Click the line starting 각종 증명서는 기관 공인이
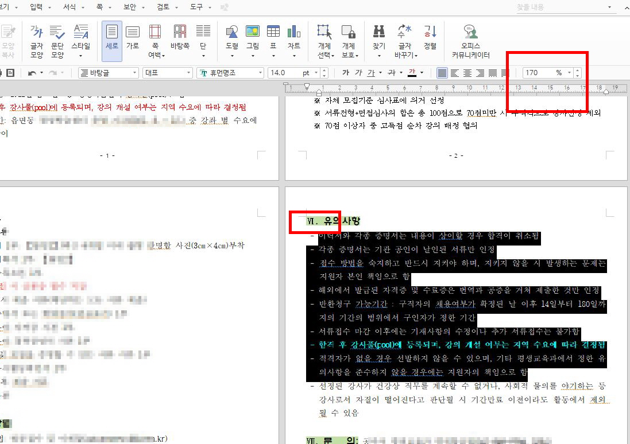Viewport: 630px width, 444px height. pos(406,250)
